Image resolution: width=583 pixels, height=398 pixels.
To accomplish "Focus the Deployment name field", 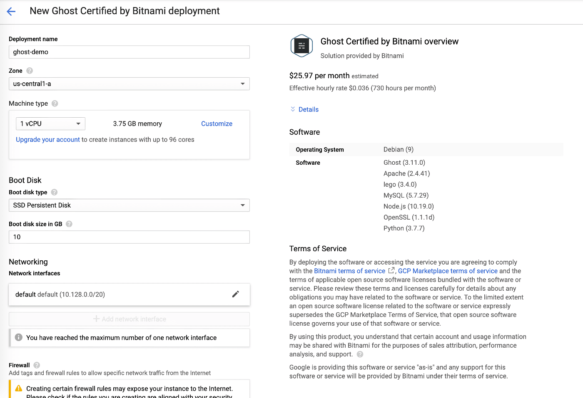I will [129, 52].
